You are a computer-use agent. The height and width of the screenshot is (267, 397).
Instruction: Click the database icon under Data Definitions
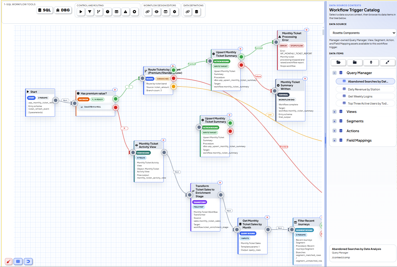(x=196, y=12)
